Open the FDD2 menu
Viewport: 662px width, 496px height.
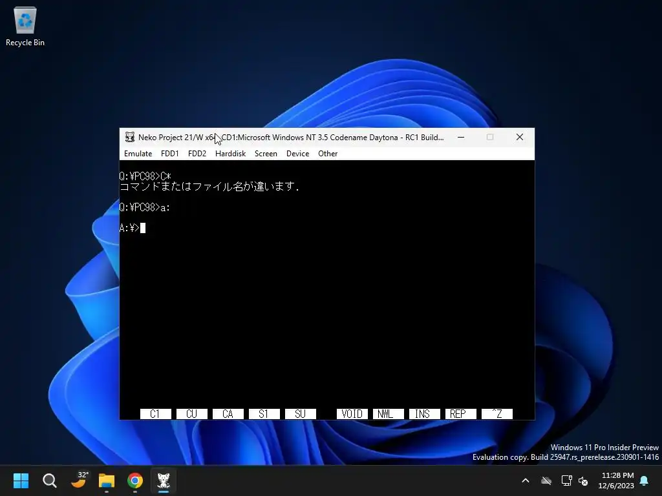tap(197, 154)
